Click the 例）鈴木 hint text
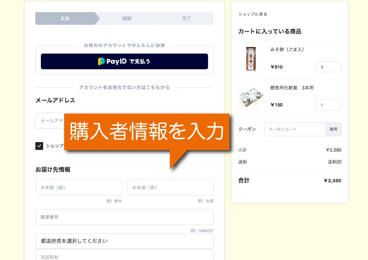The image size is (368, 260). 114,201
